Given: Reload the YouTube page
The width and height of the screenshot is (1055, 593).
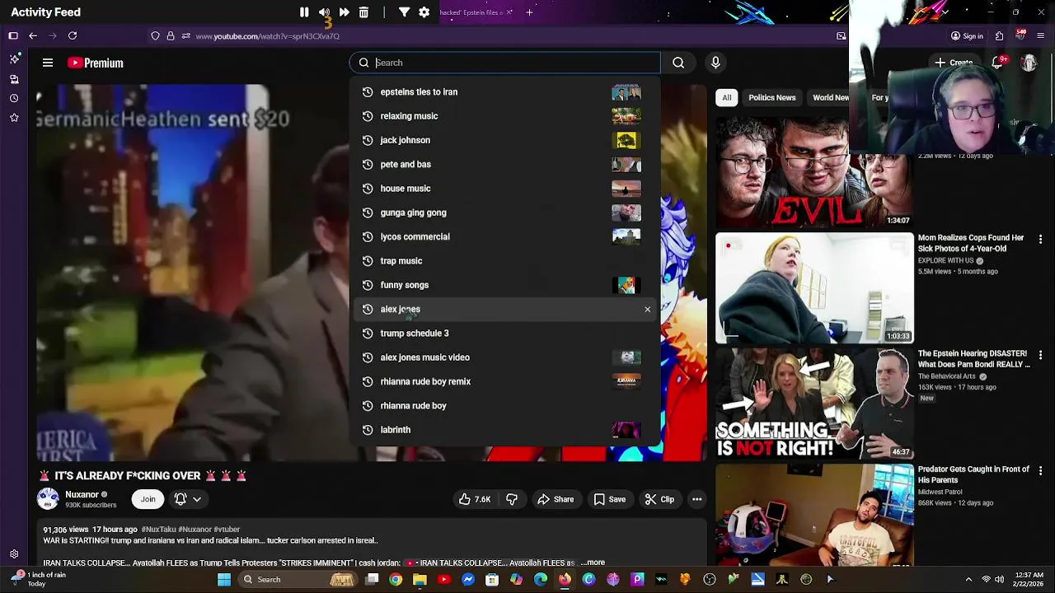Looking at the screenshot, I should pyautogui.click(x=73, y=36).
